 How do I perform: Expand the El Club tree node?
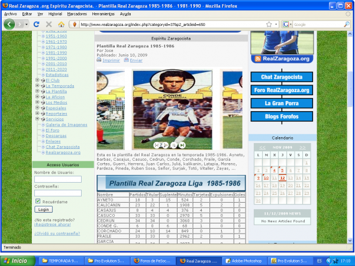(x=37, y=80)
